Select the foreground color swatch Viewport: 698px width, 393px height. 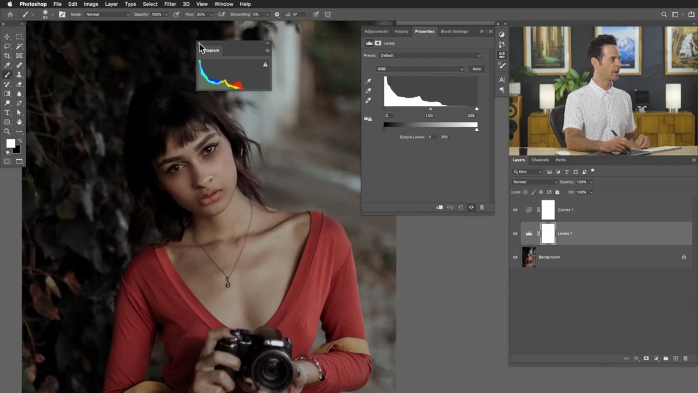pos(10,144)
